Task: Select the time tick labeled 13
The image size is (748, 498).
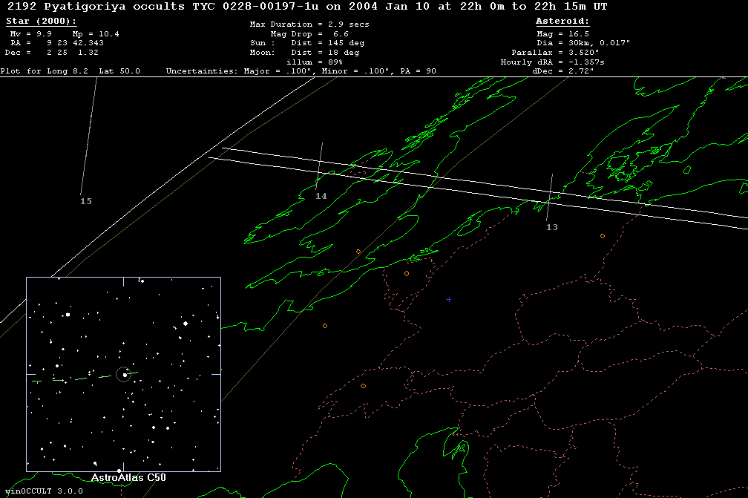Action: tap(551, 226)
